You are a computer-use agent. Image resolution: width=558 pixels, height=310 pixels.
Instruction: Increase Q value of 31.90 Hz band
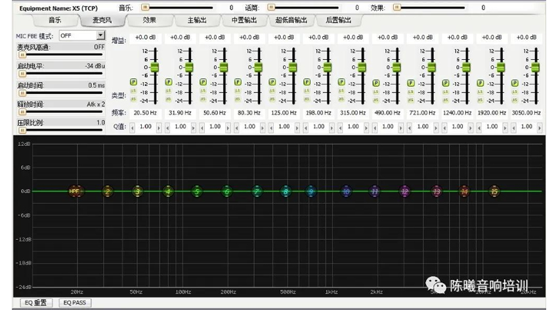coord(193,127)
